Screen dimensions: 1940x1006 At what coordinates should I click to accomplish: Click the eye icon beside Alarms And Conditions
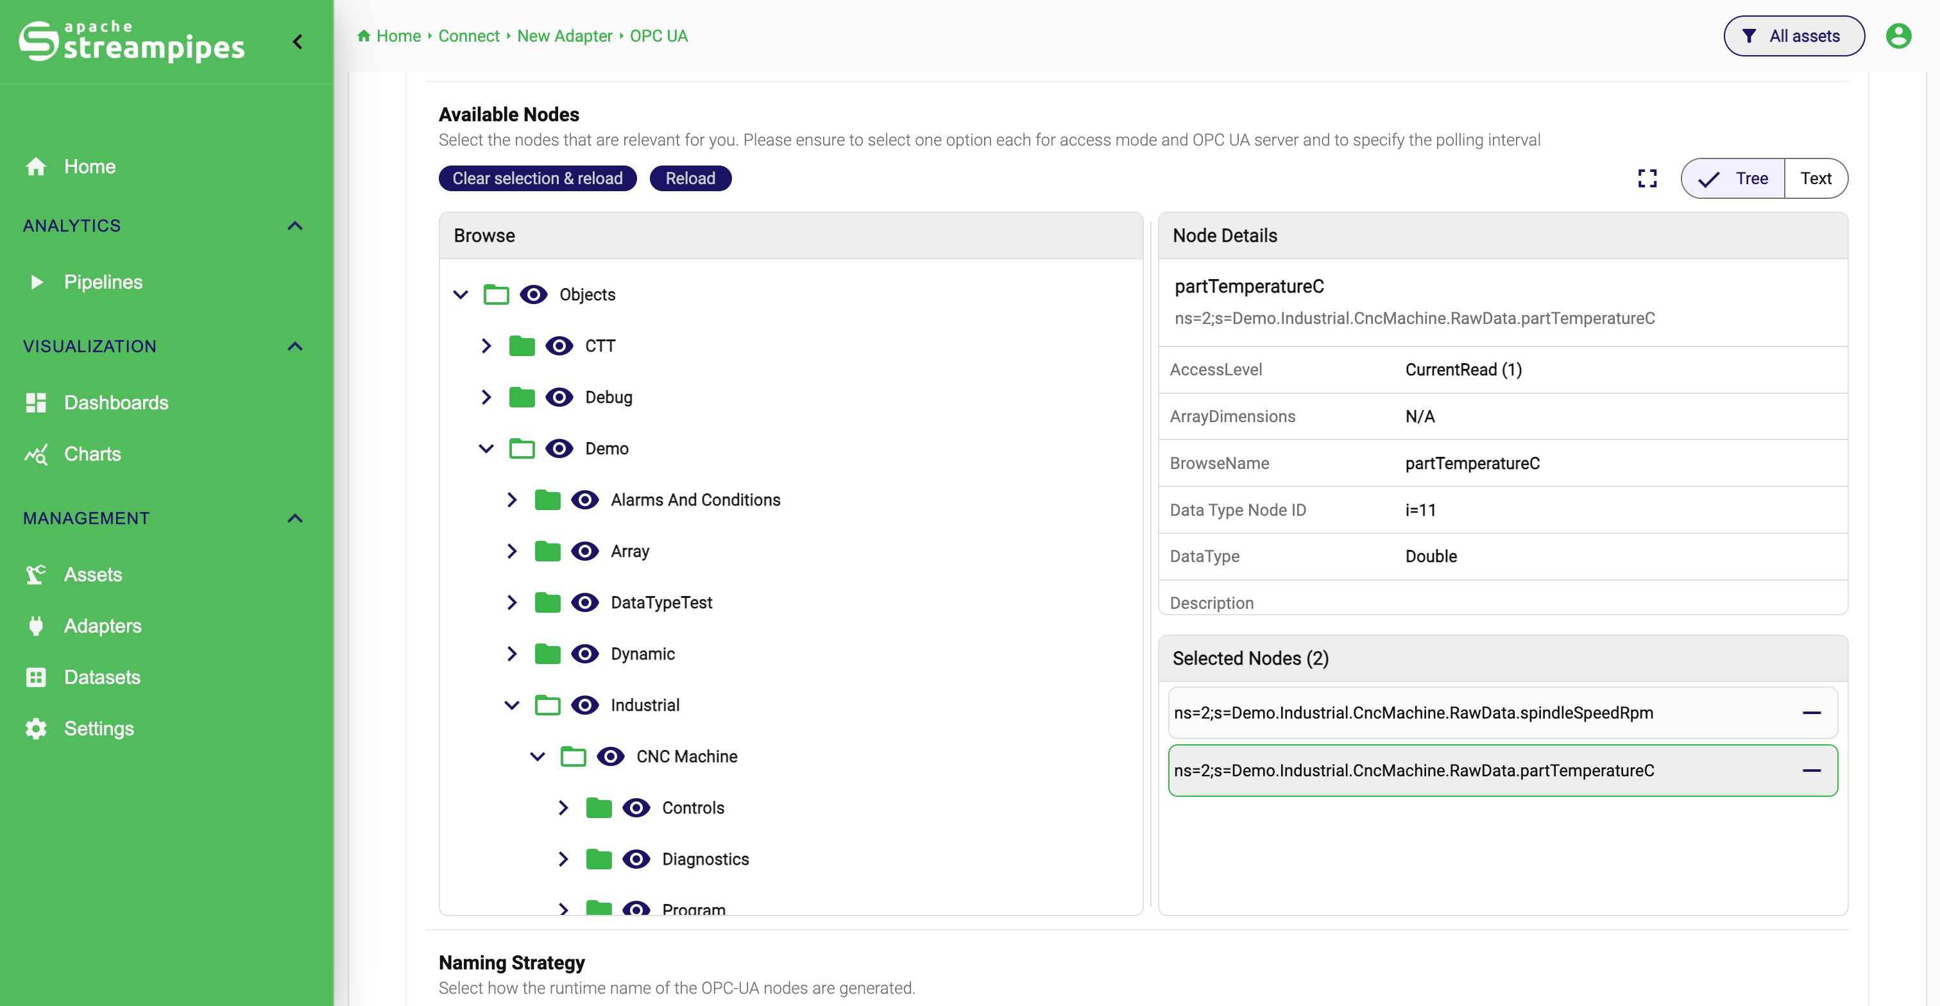click(584, 500)
